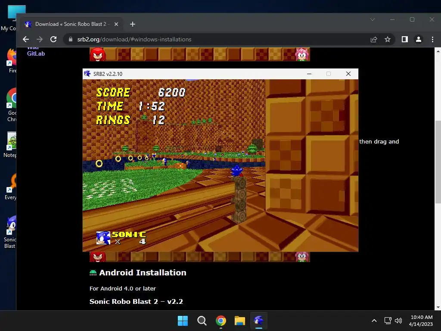Image resolution: width=441 pixels, height=331 pixels.
Task: Show hidden system tray icons
Action: pos(374,321)
